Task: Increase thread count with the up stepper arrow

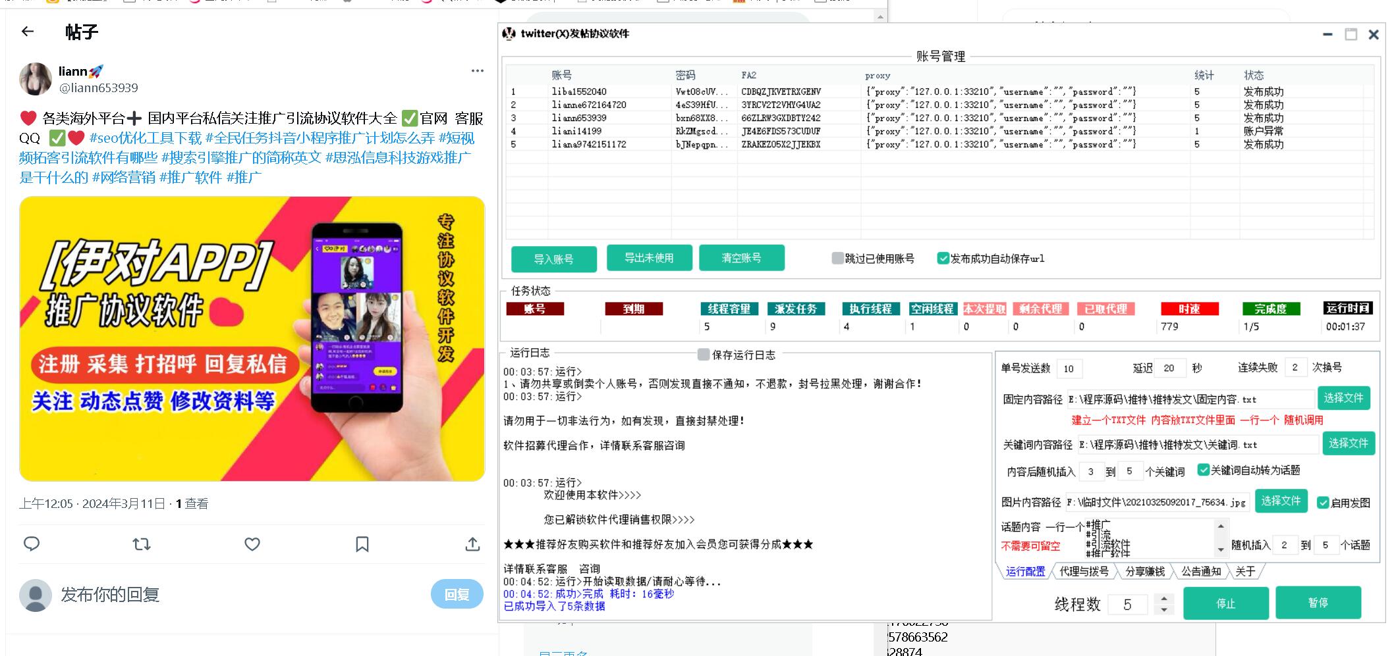Action: (x=1164, y=598)
